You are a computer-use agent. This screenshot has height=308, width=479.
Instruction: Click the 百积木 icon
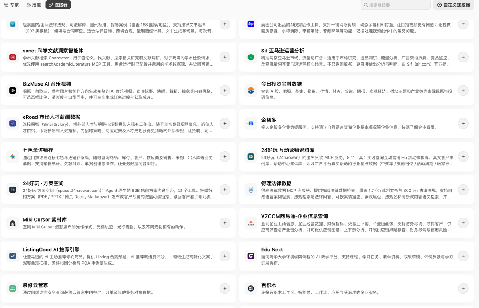251,289
